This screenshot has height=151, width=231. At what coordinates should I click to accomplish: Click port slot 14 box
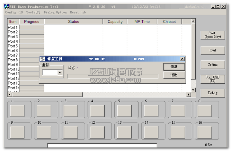(x=151, y=132)
